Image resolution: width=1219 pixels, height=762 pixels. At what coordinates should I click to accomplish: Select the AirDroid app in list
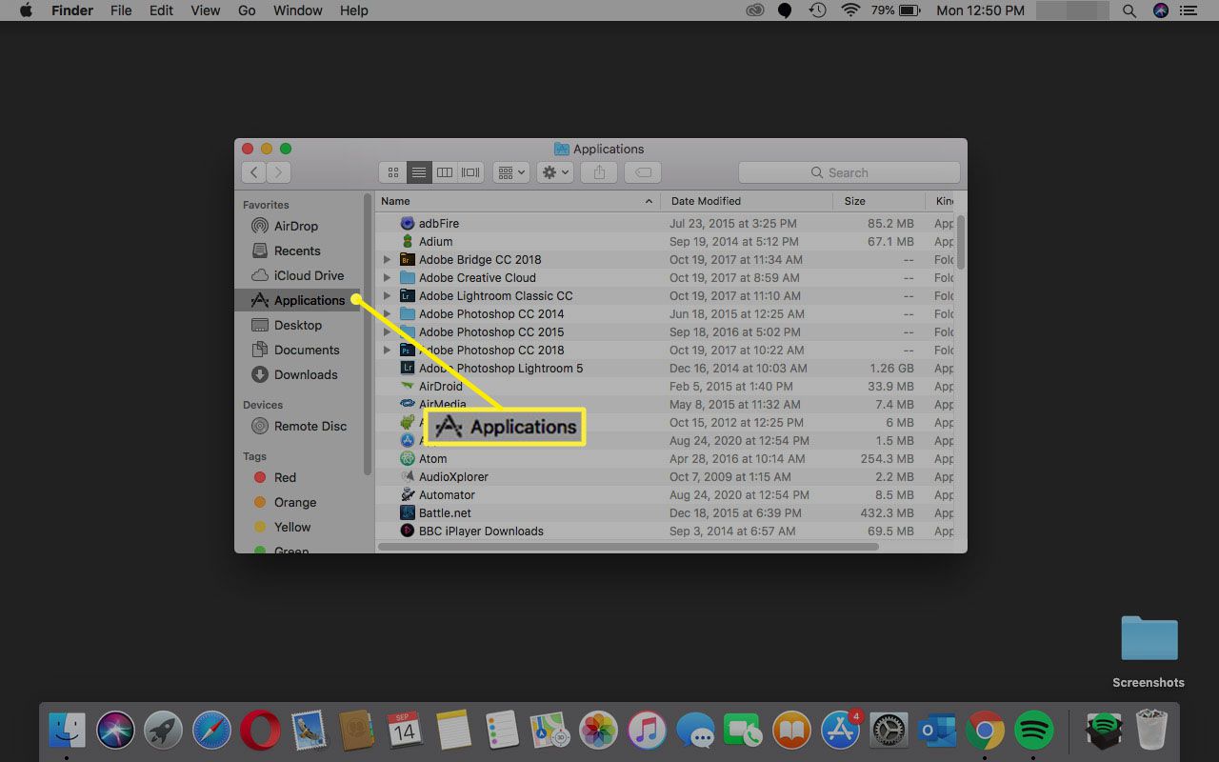click(665, 386)
